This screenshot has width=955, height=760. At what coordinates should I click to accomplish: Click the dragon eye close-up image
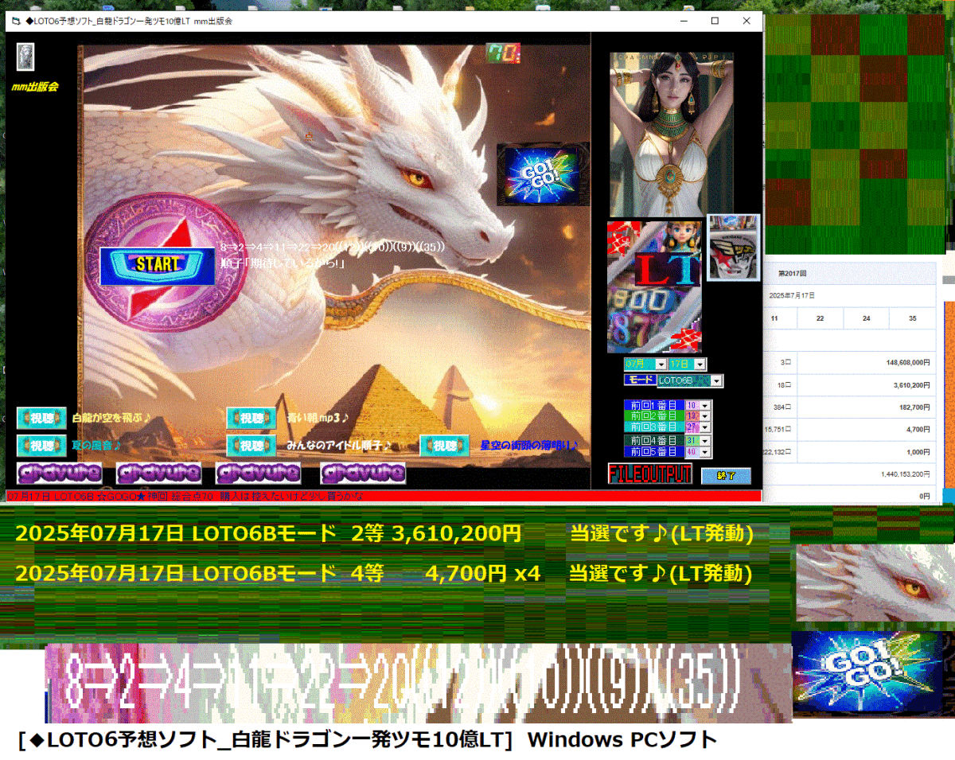(873, 583)
